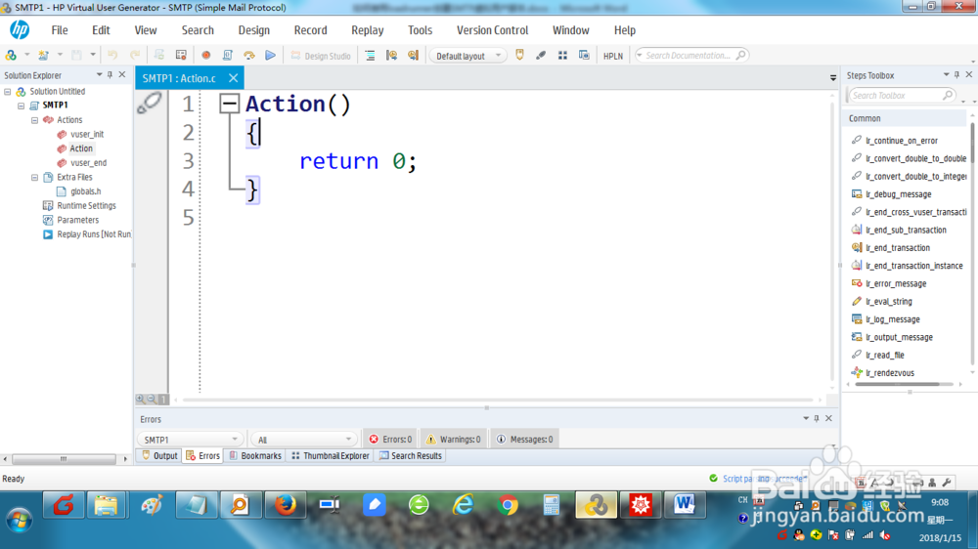Click the replay (play) button in toolbar
Image resolution: width=978 pixels, height=549 pixels.
270,56
